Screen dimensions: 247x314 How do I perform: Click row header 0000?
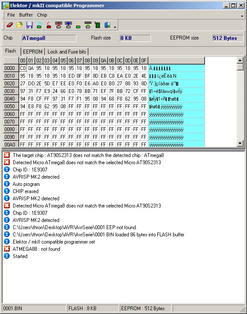pos(11,68)
